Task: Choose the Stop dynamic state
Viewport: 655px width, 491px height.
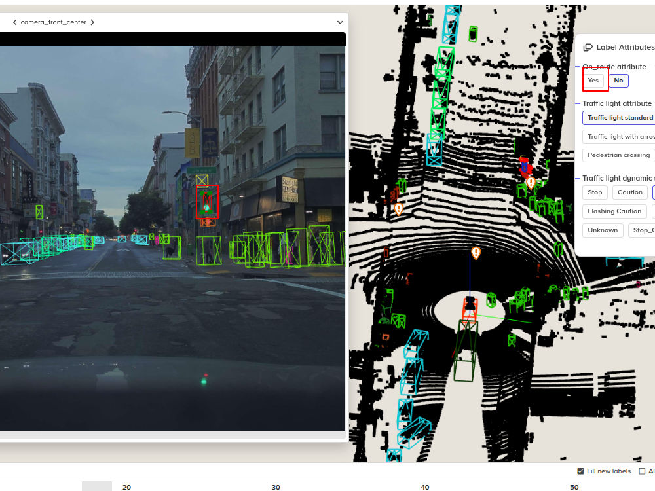Action: (x=595, y=192)
